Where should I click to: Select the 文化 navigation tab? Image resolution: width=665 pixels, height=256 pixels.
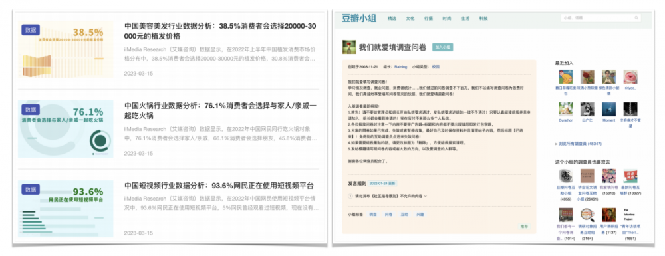pos(410,18)
